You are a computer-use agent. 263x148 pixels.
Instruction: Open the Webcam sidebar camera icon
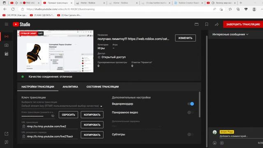point(7,45)
